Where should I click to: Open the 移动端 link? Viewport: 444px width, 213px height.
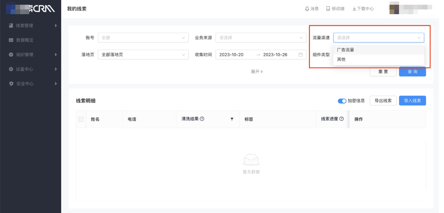335,9
